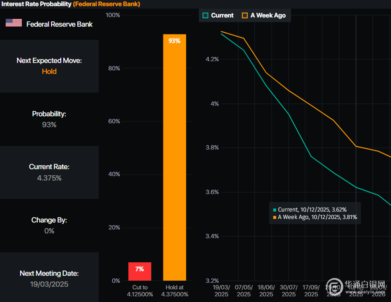391x302 pixels.
Task: Click the 20% bar chart axis label
Action: pos(114,228)
